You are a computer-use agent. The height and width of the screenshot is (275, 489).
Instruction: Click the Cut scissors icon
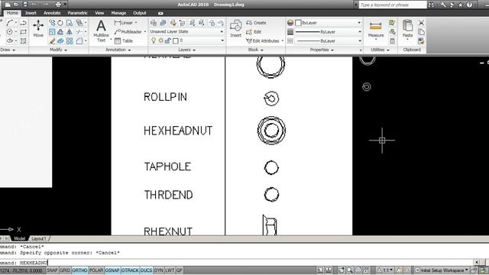coord(421,23)
